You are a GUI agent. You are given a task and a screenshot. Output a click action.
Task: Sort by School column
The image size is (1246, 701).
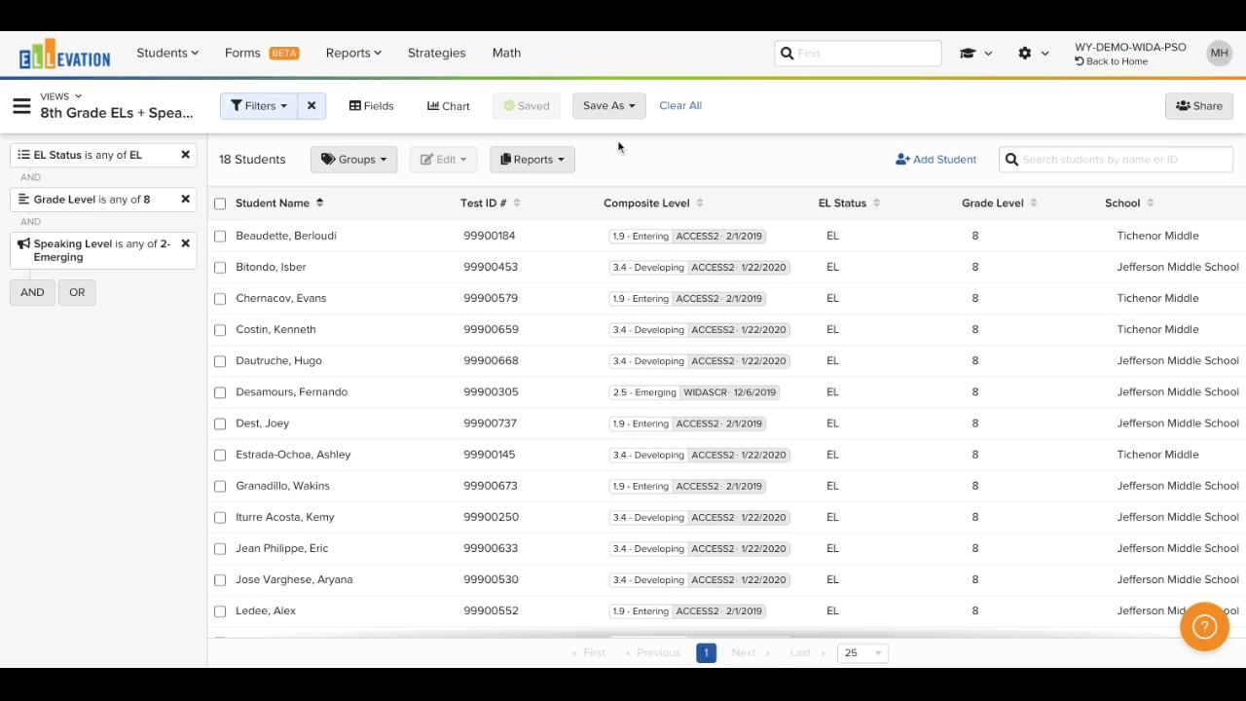[x=1129, y=203]
